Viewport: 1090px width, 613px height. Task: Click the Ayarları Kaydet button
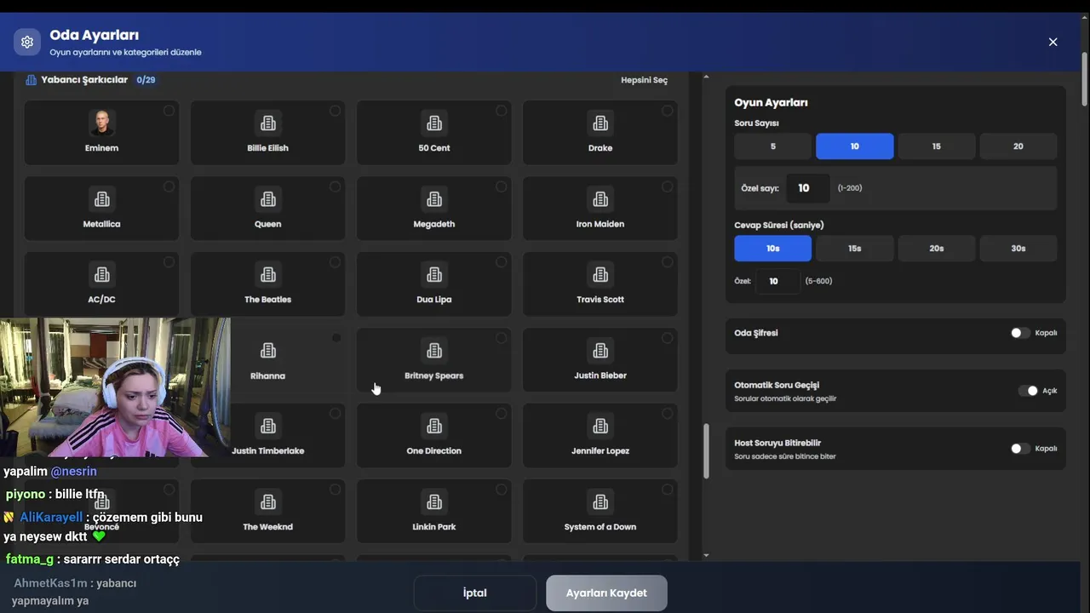(606, 593)
